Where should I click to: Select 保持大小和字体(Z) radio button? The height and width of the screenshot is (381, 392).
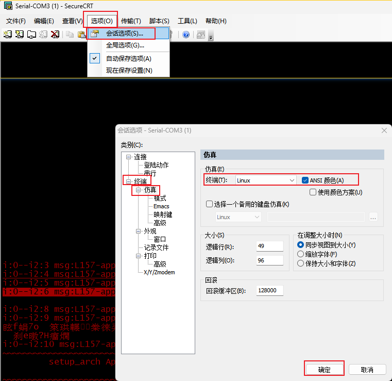[300, 263]
